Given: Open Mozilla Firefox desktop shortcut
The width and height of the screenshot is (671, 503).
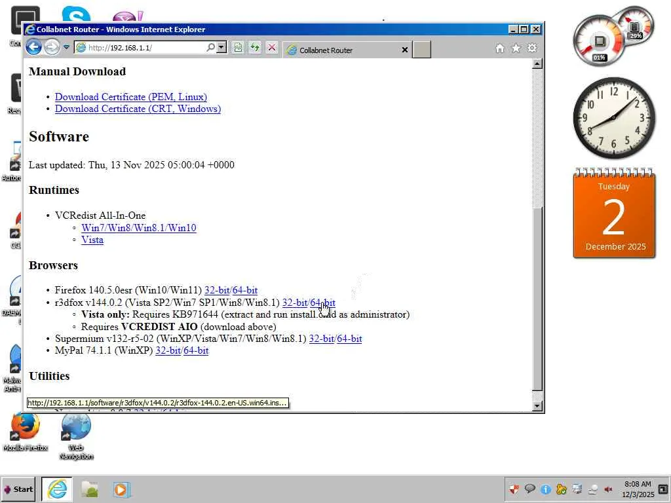Looking at the screenshot, I should click(26, 432).
